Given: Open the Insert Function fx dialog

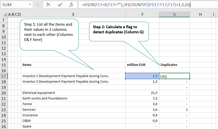Looking at the screenshot, I should click(x=71, y=5).
